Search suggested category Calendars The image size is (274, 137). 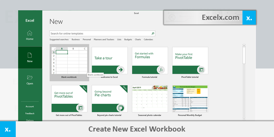[148, 39]
